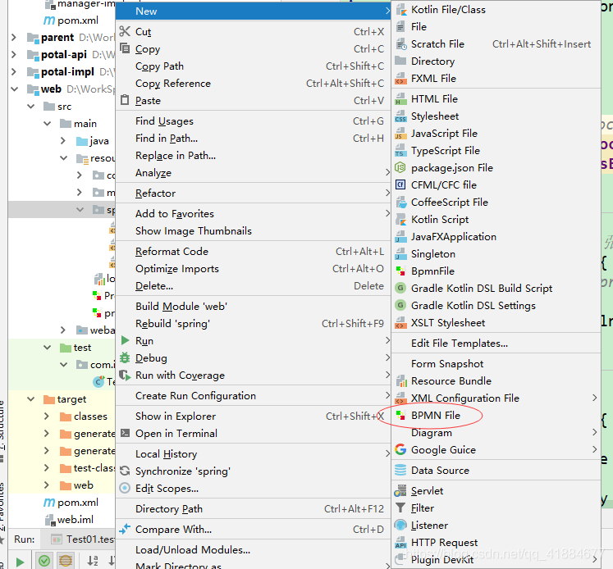Click the BpmnFile template icon
The height and width of the screenshot is (569, 613).
400,271
